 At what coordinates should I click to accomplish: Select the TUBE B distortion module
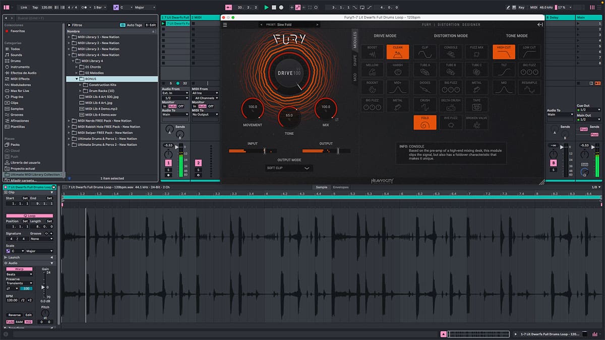(x=451, y=70)
